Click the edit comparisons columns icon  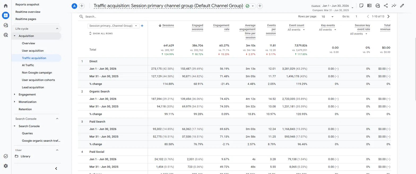(x=369, y=6)
